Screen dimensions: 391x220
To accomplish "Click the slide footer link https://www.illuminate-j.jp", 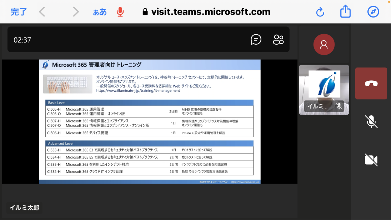I will click(245, 182).
